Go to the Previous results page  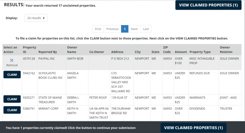(112, 29)
